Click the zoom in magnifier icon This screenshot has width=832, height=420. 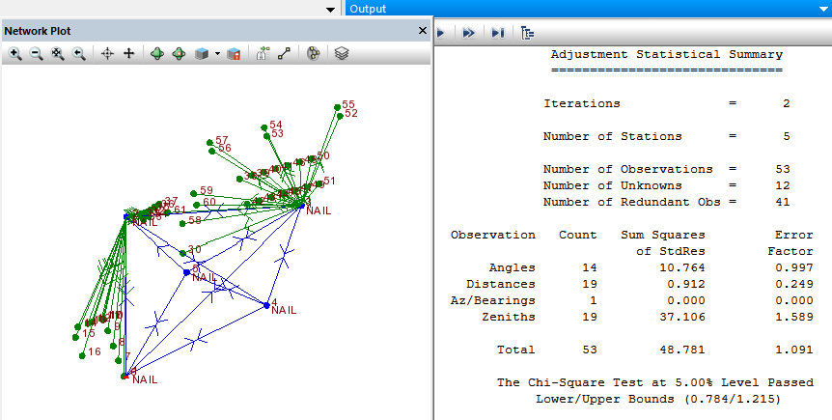[x=14, y=54]
